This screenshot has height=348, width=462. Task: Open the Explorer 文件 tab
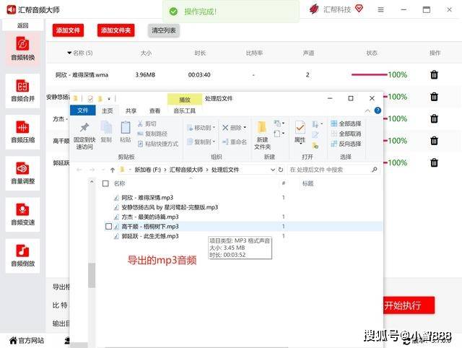[x=83, y=110]
